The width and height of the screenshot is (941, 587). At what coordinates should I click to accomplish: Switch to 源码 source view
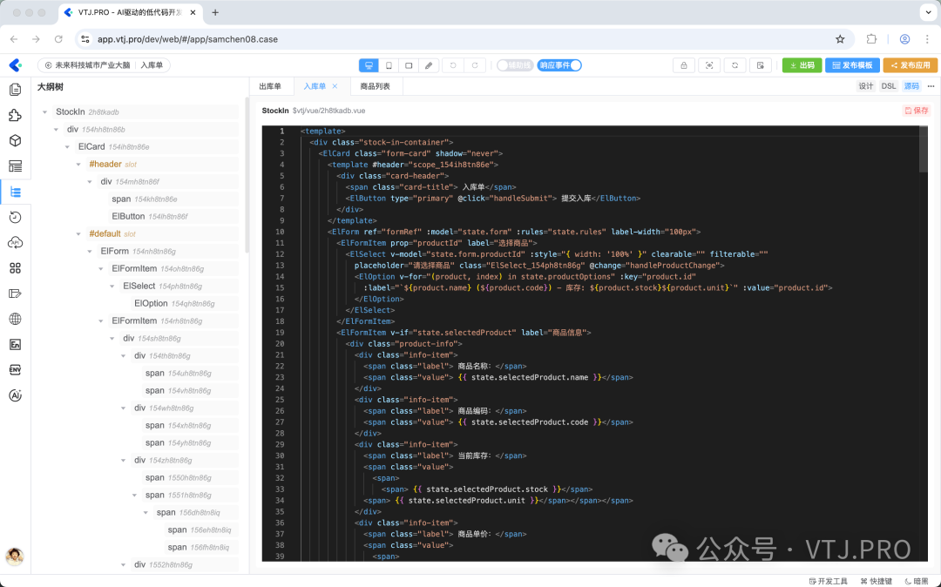coord(911,86)
